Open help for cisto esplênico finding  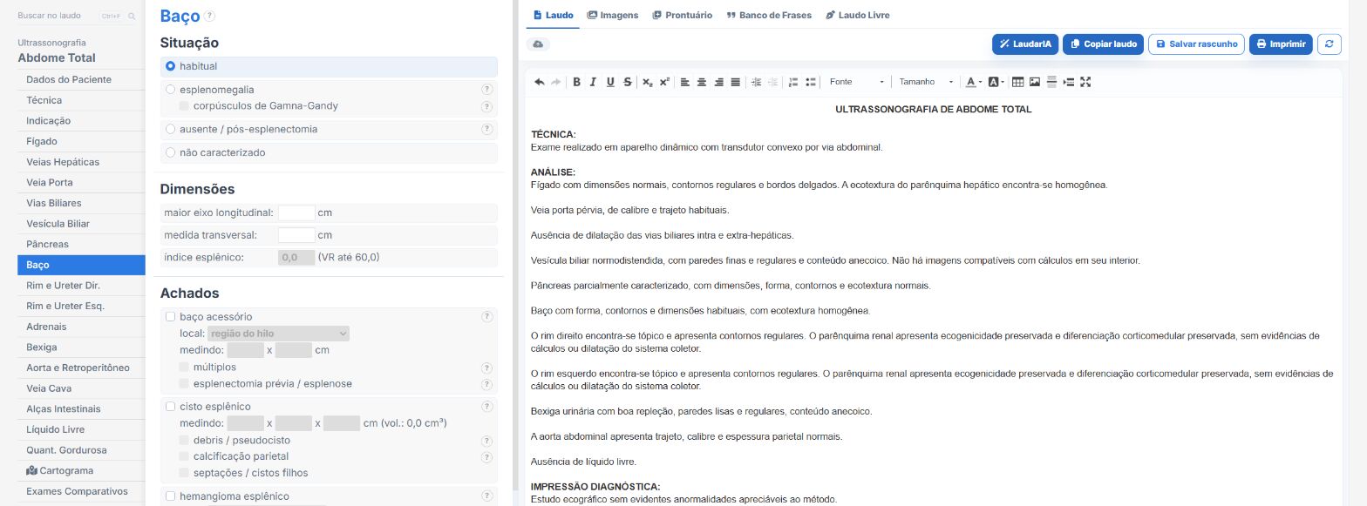[487, 407]
